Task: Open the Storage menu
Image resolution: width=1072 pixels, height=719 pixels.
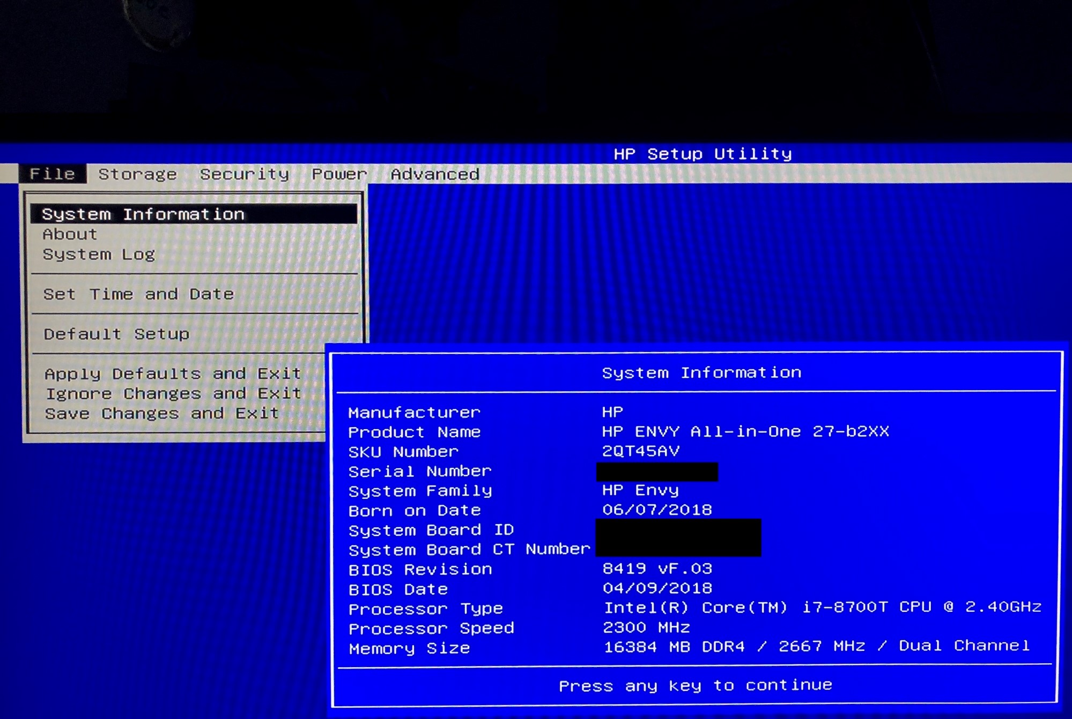Action: click(137, 174)
